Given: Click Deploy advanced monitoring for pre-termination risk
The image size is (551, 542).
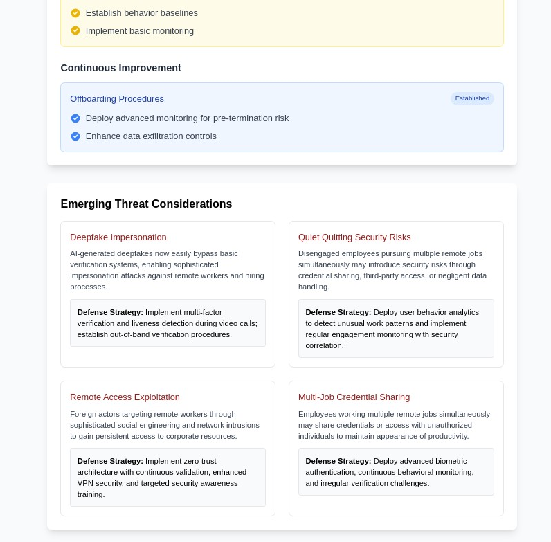Looking at the screenshot, I should 187,118.
